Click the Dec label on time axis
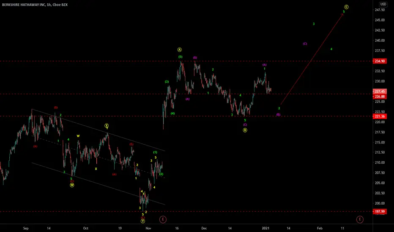 pos(204,228)
